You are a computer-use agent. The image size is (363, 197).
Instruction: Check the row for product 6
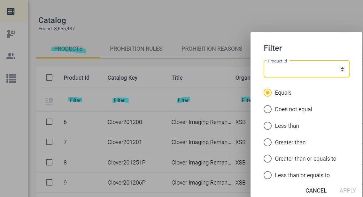point(49,122)
